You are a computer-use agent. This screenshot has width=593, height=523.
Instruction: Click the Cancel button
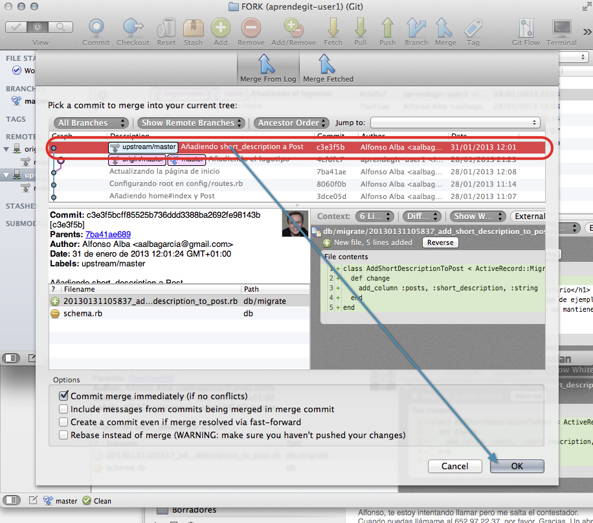click(454, 466)
